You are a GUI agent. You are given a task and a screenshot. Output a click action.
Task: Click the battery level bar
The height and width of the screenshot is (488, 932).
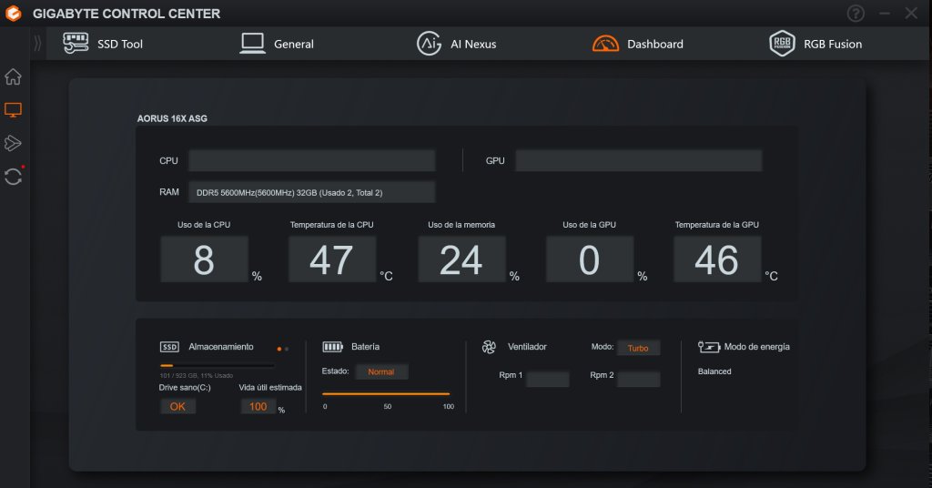click(x=386, y=393)
